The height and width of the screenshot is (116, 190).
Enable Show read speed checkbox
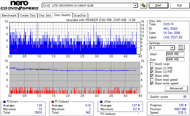(x=152, y=80)
